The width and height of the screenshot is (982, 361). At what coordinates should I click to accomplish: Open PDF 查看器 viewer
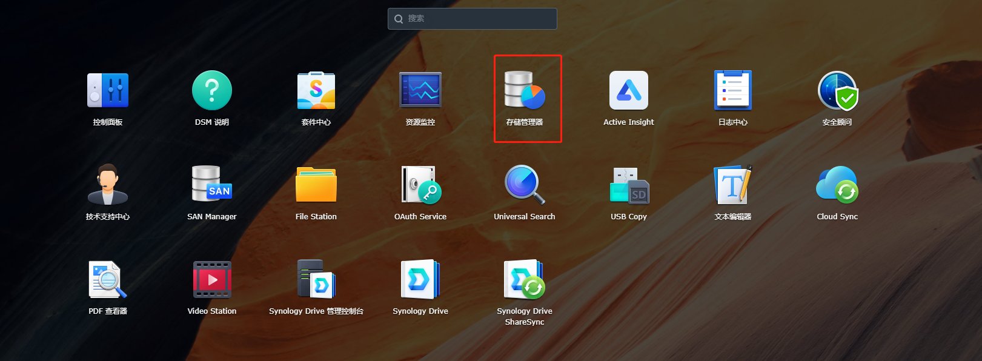(x=108, y=279)
